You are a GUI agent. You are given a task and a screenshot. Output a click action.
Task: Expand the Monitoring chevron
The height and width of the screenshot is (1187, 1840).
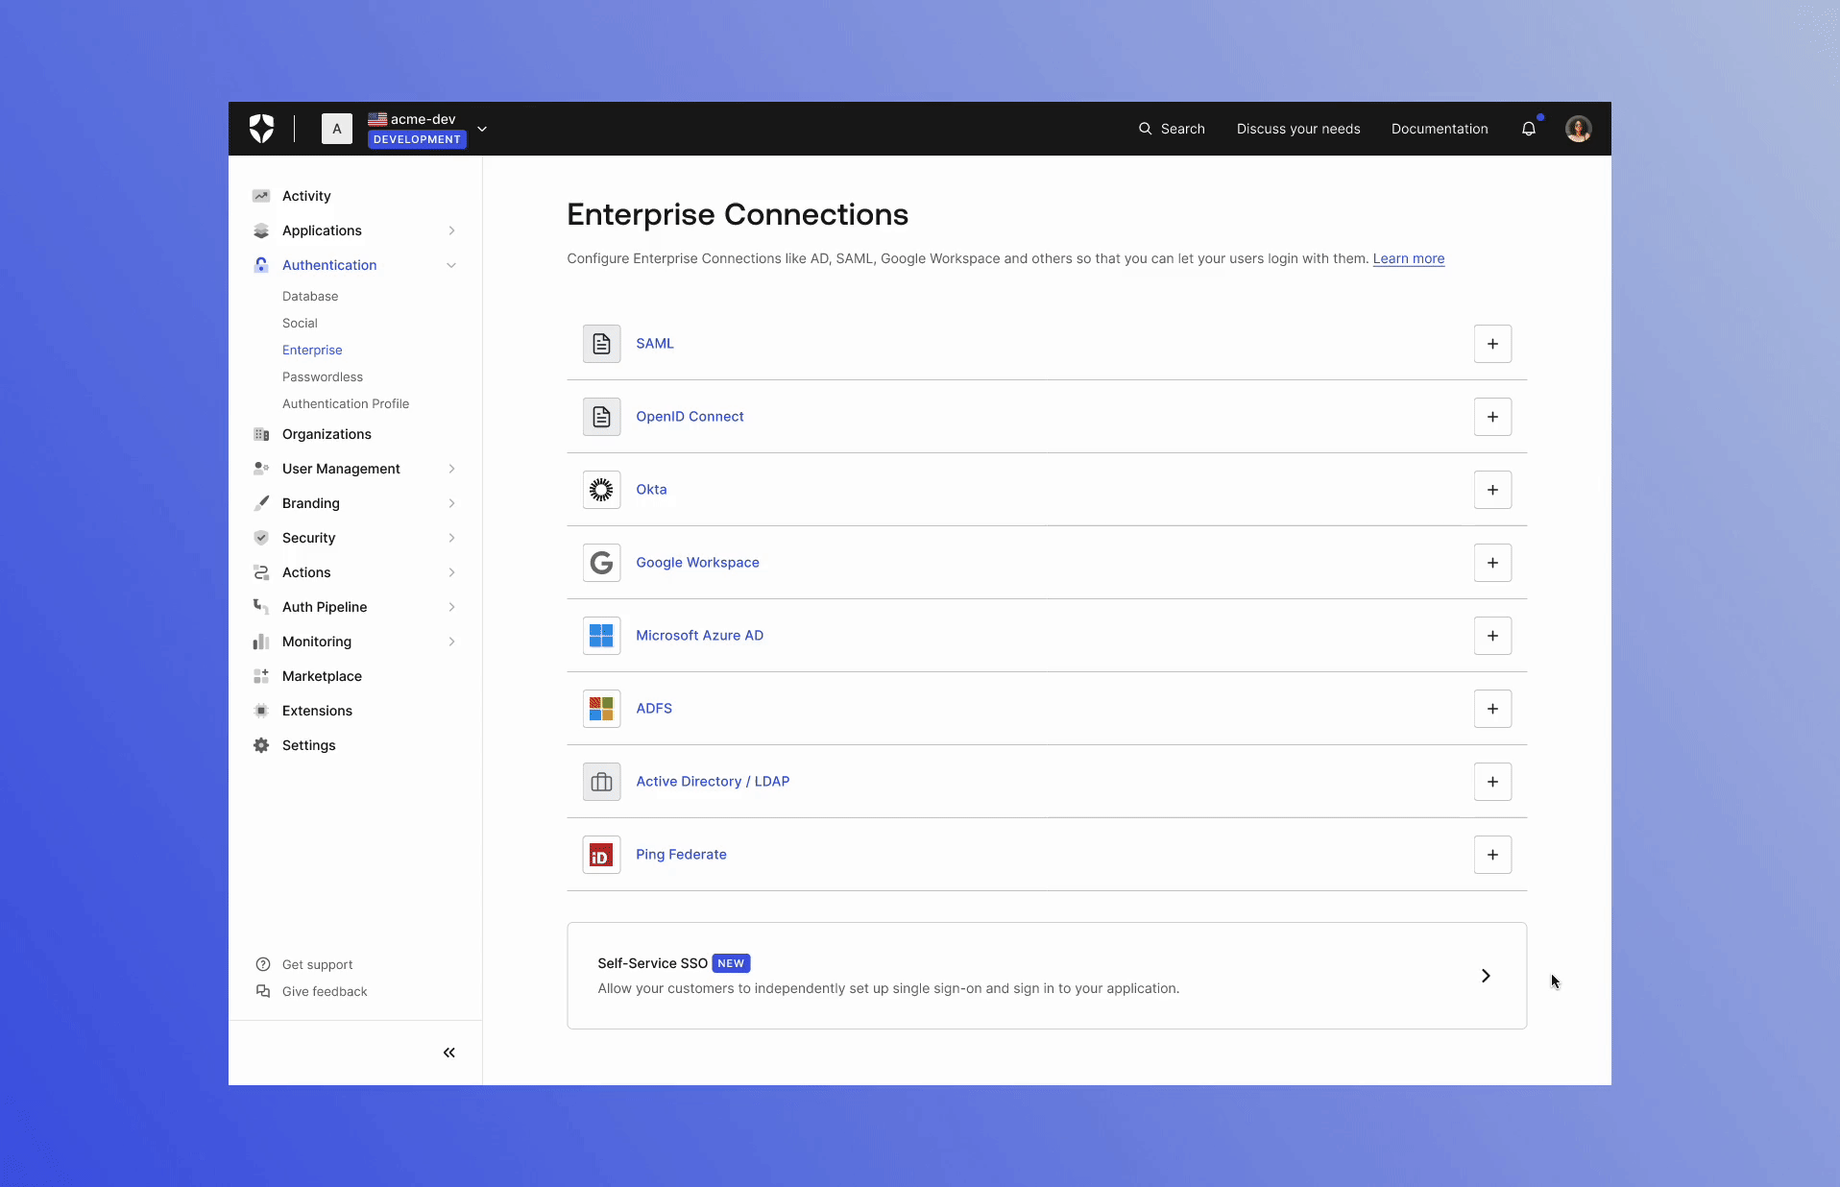[451, 642]
